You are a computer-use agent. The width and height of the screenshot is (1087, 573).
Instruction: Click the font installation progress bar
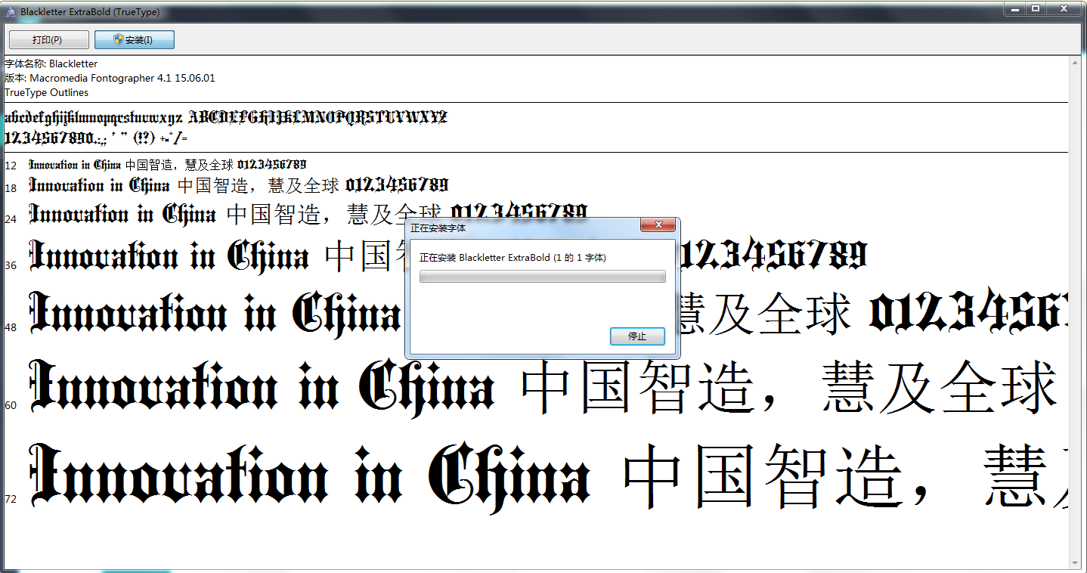[542, 277]
